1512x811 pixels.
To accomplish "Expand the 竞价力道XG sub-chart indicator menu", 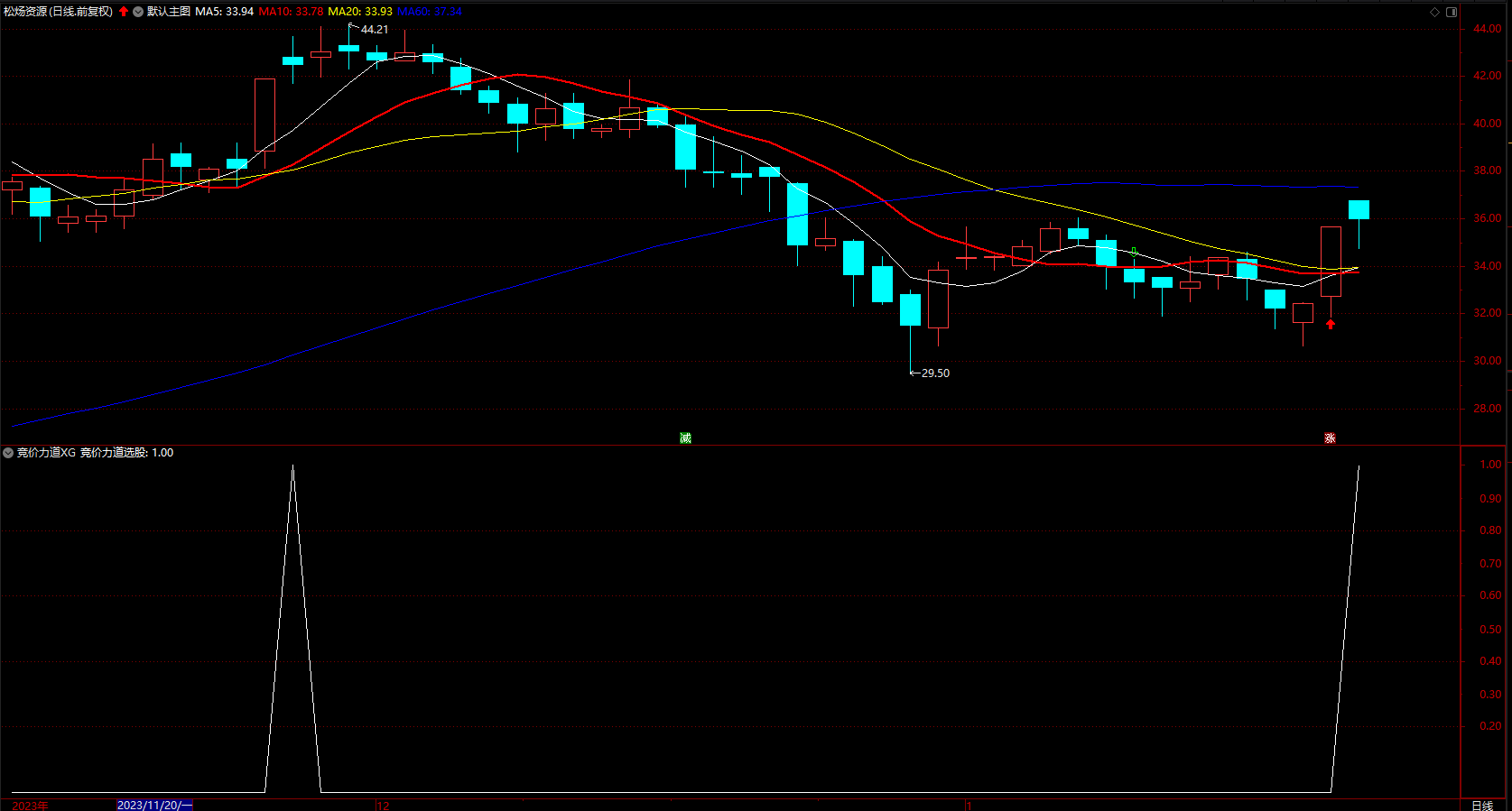I will coord(8,453).
